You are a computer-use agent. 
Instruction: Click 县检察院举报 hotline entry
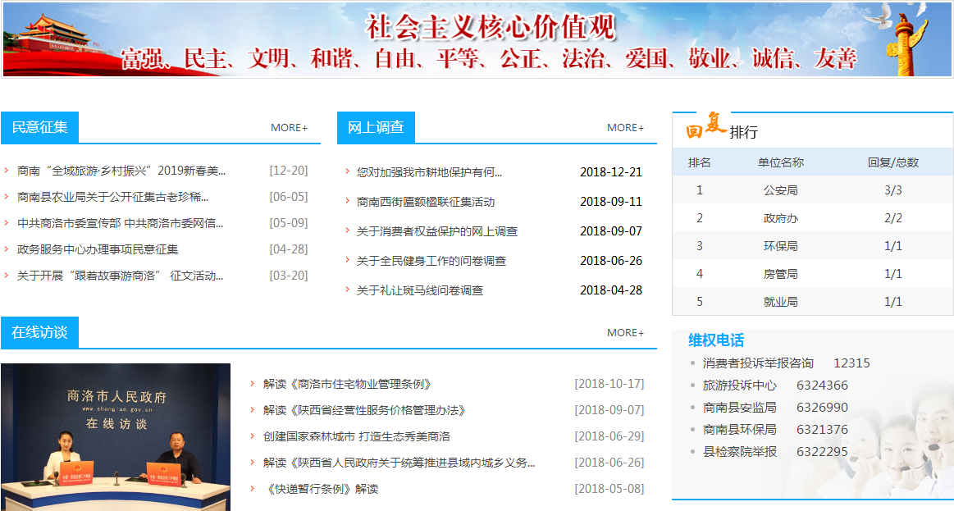(740, 451)
